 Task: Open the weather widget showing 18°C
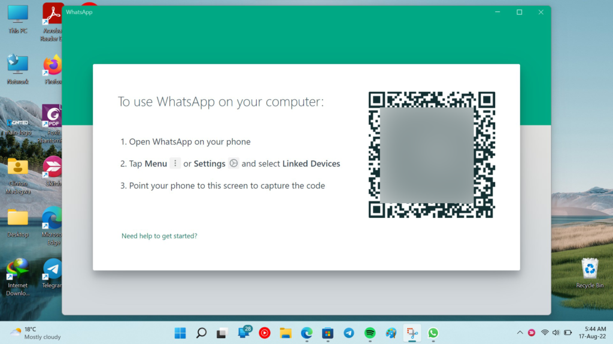coord(35,333)
